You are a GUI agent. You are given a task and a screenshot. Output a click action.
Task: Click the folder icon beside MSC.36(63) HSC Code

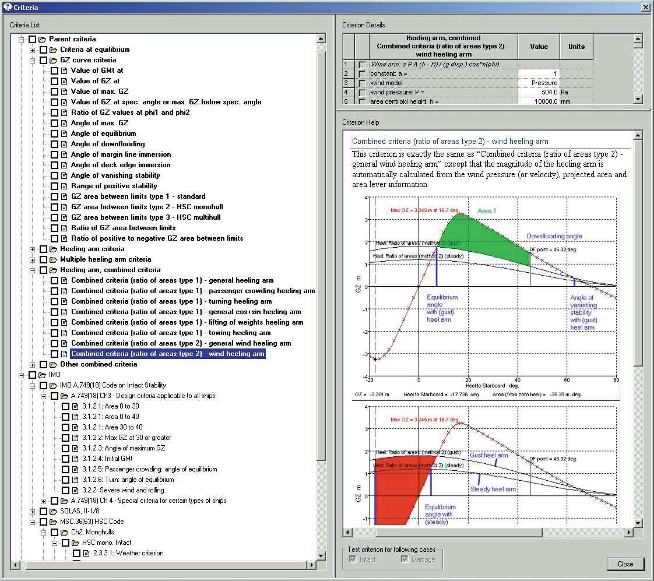pyautogui.click(x=53, y=522)
